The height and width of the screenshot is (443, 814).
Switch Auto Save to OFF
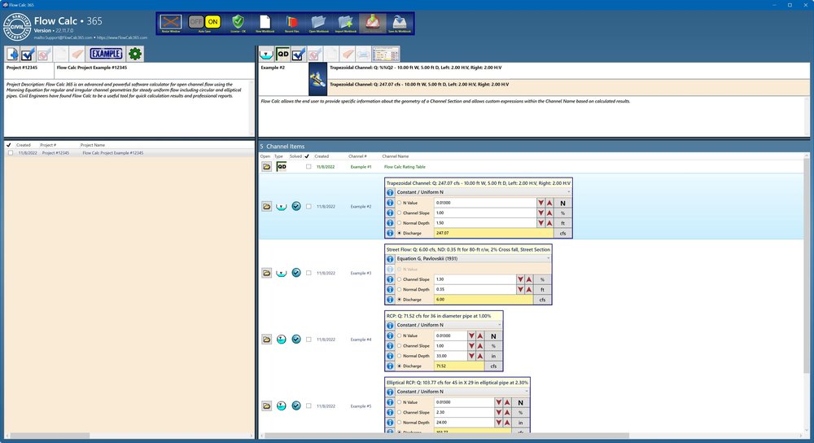pos(195,22)
